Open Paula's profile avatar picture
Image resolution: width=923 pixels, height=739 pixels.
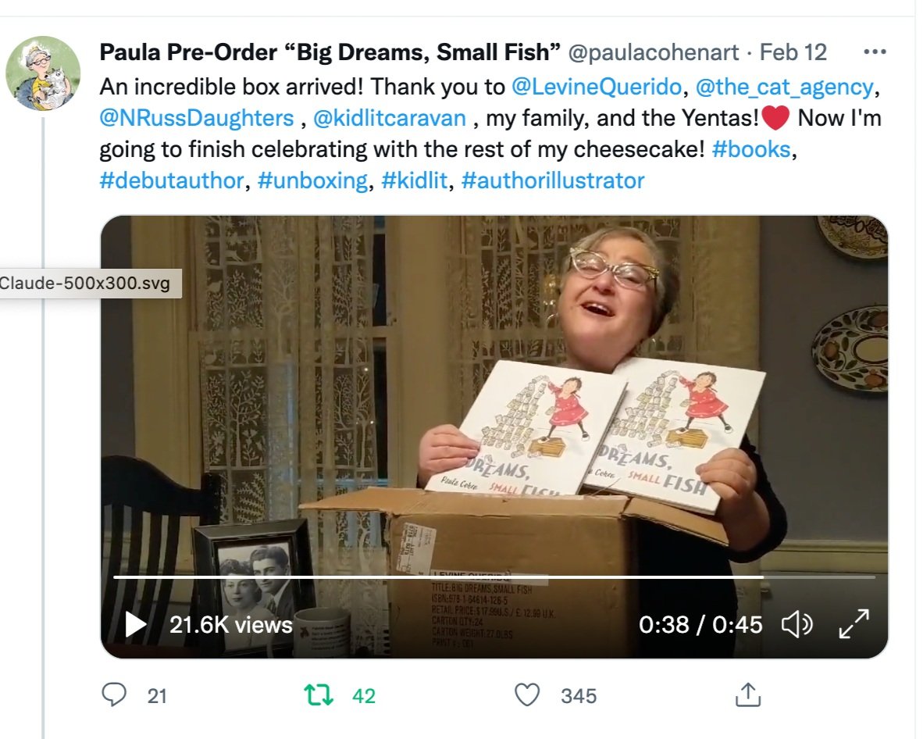[43, 73]
